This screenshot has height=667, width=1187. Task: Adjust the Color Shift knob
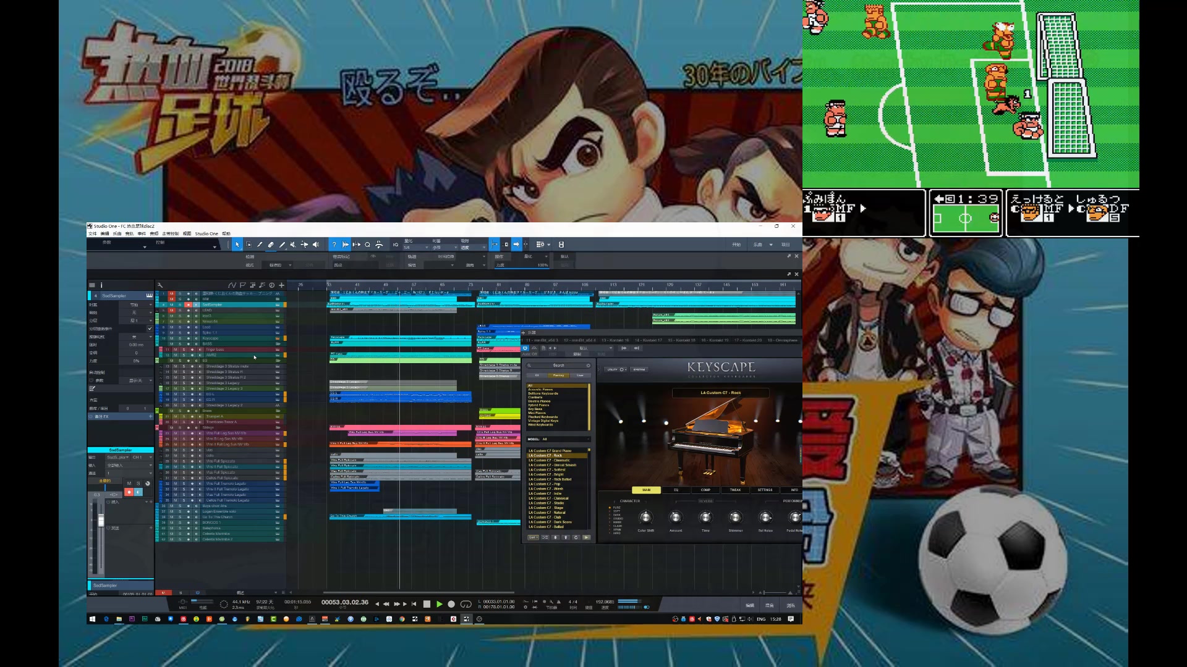coord(645,518)
